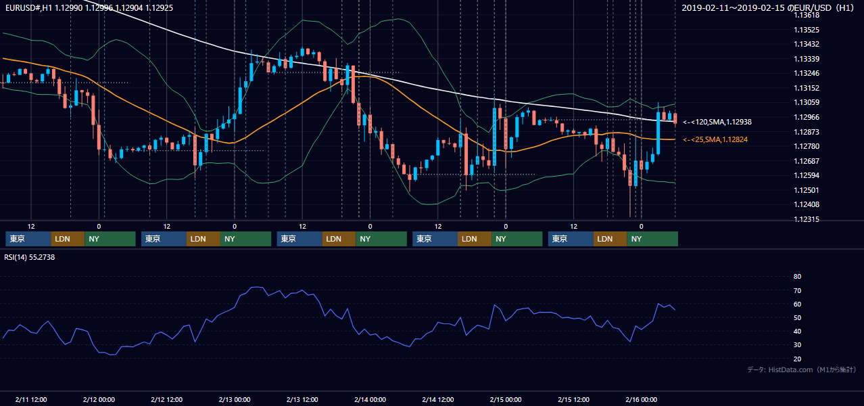Select the 2/13 12:00 time axis label
This screenshot has height=406, width=864.
[x=302, y=400]
